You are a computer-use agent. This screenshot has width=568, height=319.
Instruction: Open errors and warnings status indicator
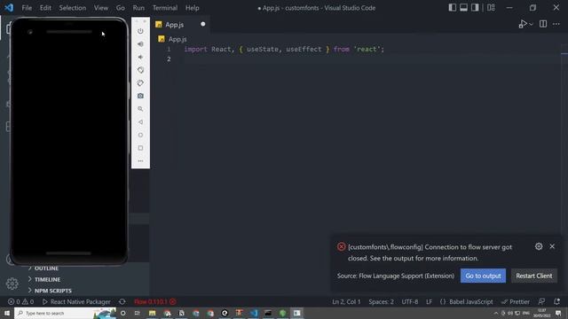(x=20, y=301)
